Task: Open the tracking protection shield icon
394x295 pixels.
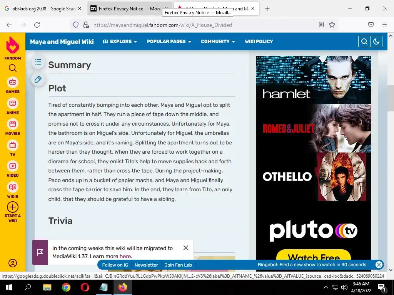Action: click(76, 25)
